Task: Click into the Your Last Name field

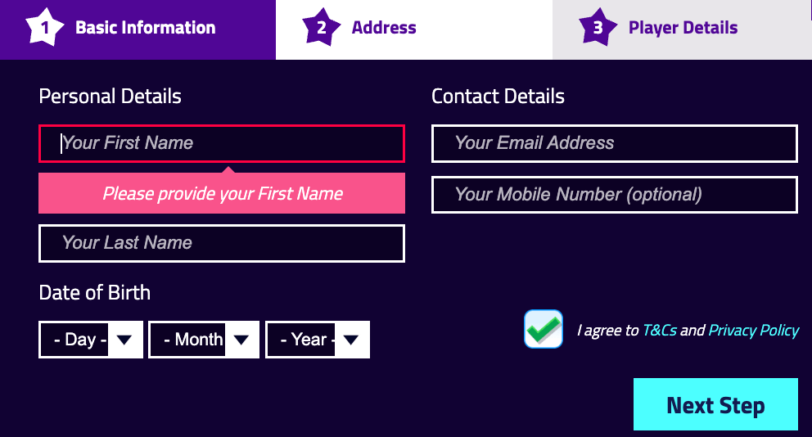Action: tap(222, 243)
